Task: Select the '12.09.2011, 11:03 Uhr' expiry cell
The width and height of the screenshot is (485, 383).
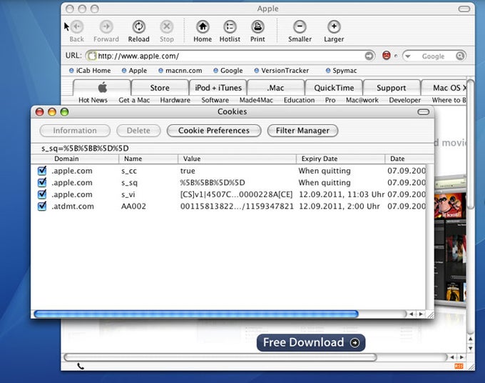Action: pos(342,194)
